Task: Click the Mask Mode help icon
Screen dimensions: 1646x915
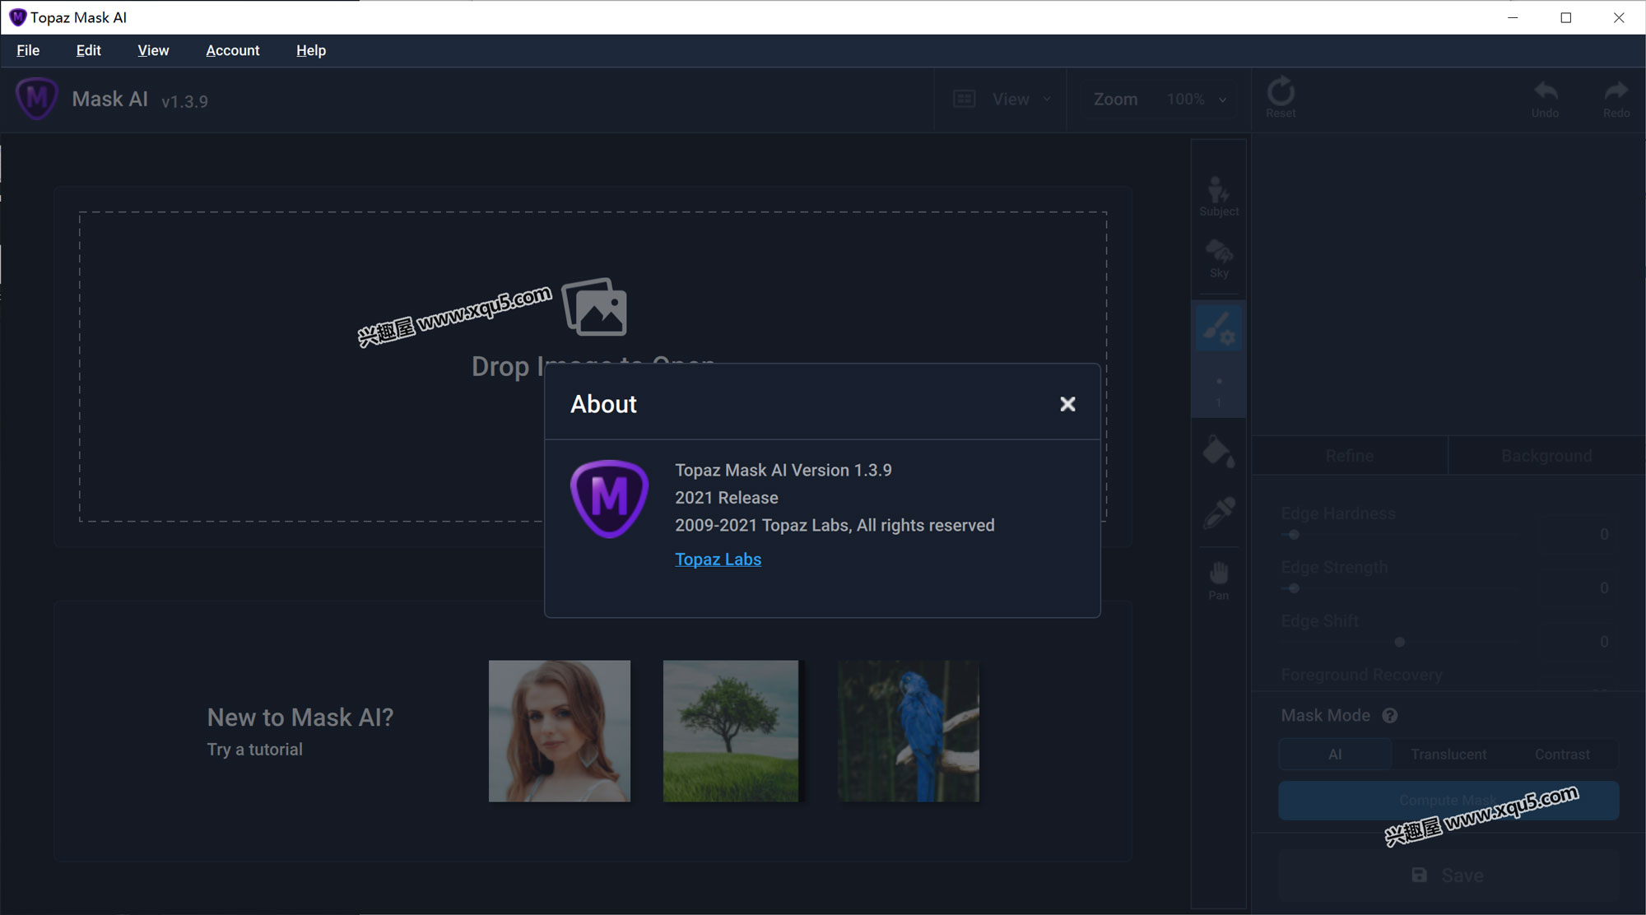Action: click(x=1390, y=716)
